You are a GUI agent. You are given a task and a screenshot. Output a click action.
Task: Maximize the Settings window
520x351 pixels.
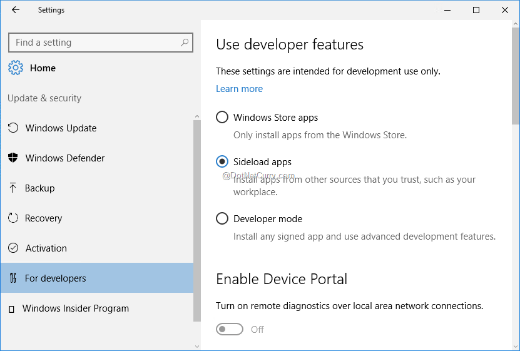pos(476,10)
